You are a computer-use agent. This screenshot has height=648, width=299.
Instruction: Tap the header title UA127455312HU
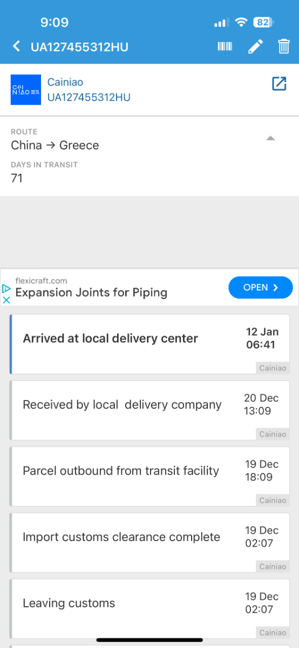tap(79, 46)
